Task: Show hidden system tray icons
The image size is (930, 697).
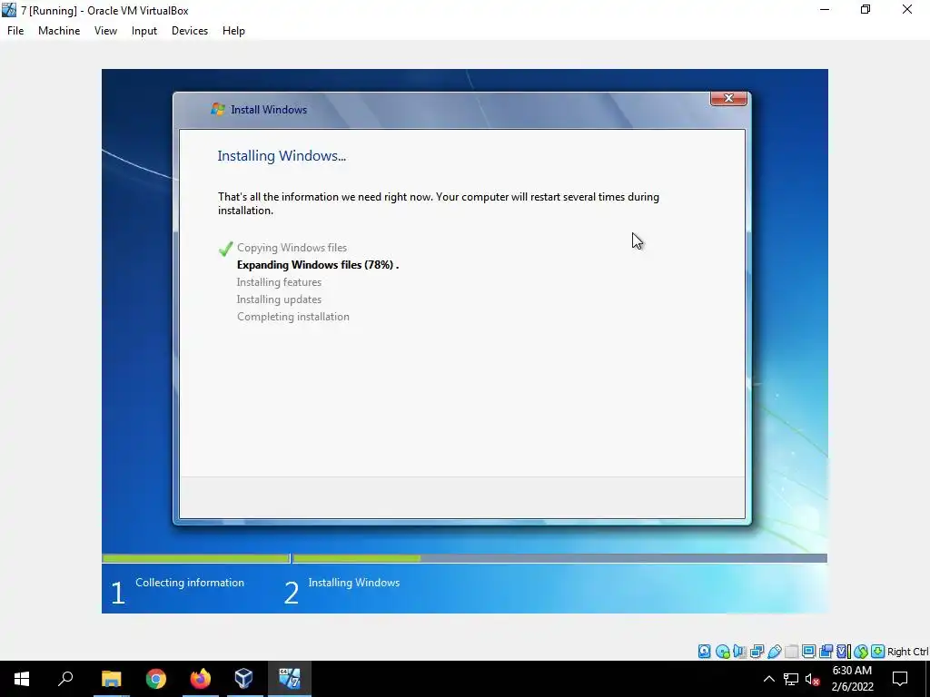Action: [768, 679]
